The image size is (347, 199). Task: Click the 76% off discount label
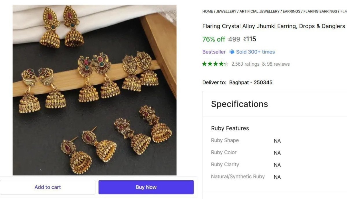point(214,39)
